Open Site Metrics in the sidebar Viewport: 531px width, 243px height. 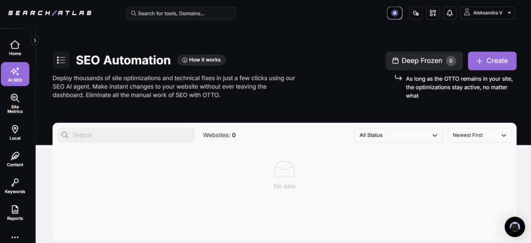click(15, 104)
